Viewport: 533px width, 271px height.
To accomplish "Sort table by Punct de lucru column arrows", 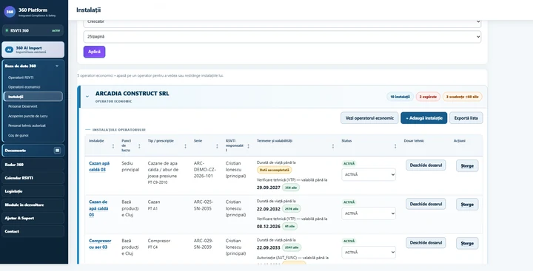I will (x=139, y=146).
